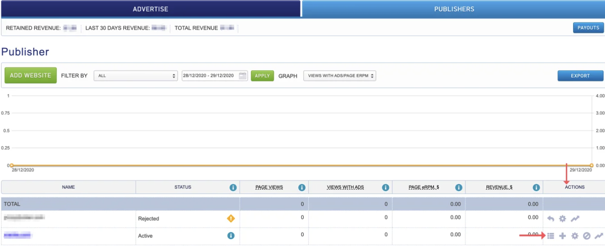Click info icon next to Revenue header
Image resolution: width=605 pixels, height=246 pixels.
coord(536,187)
